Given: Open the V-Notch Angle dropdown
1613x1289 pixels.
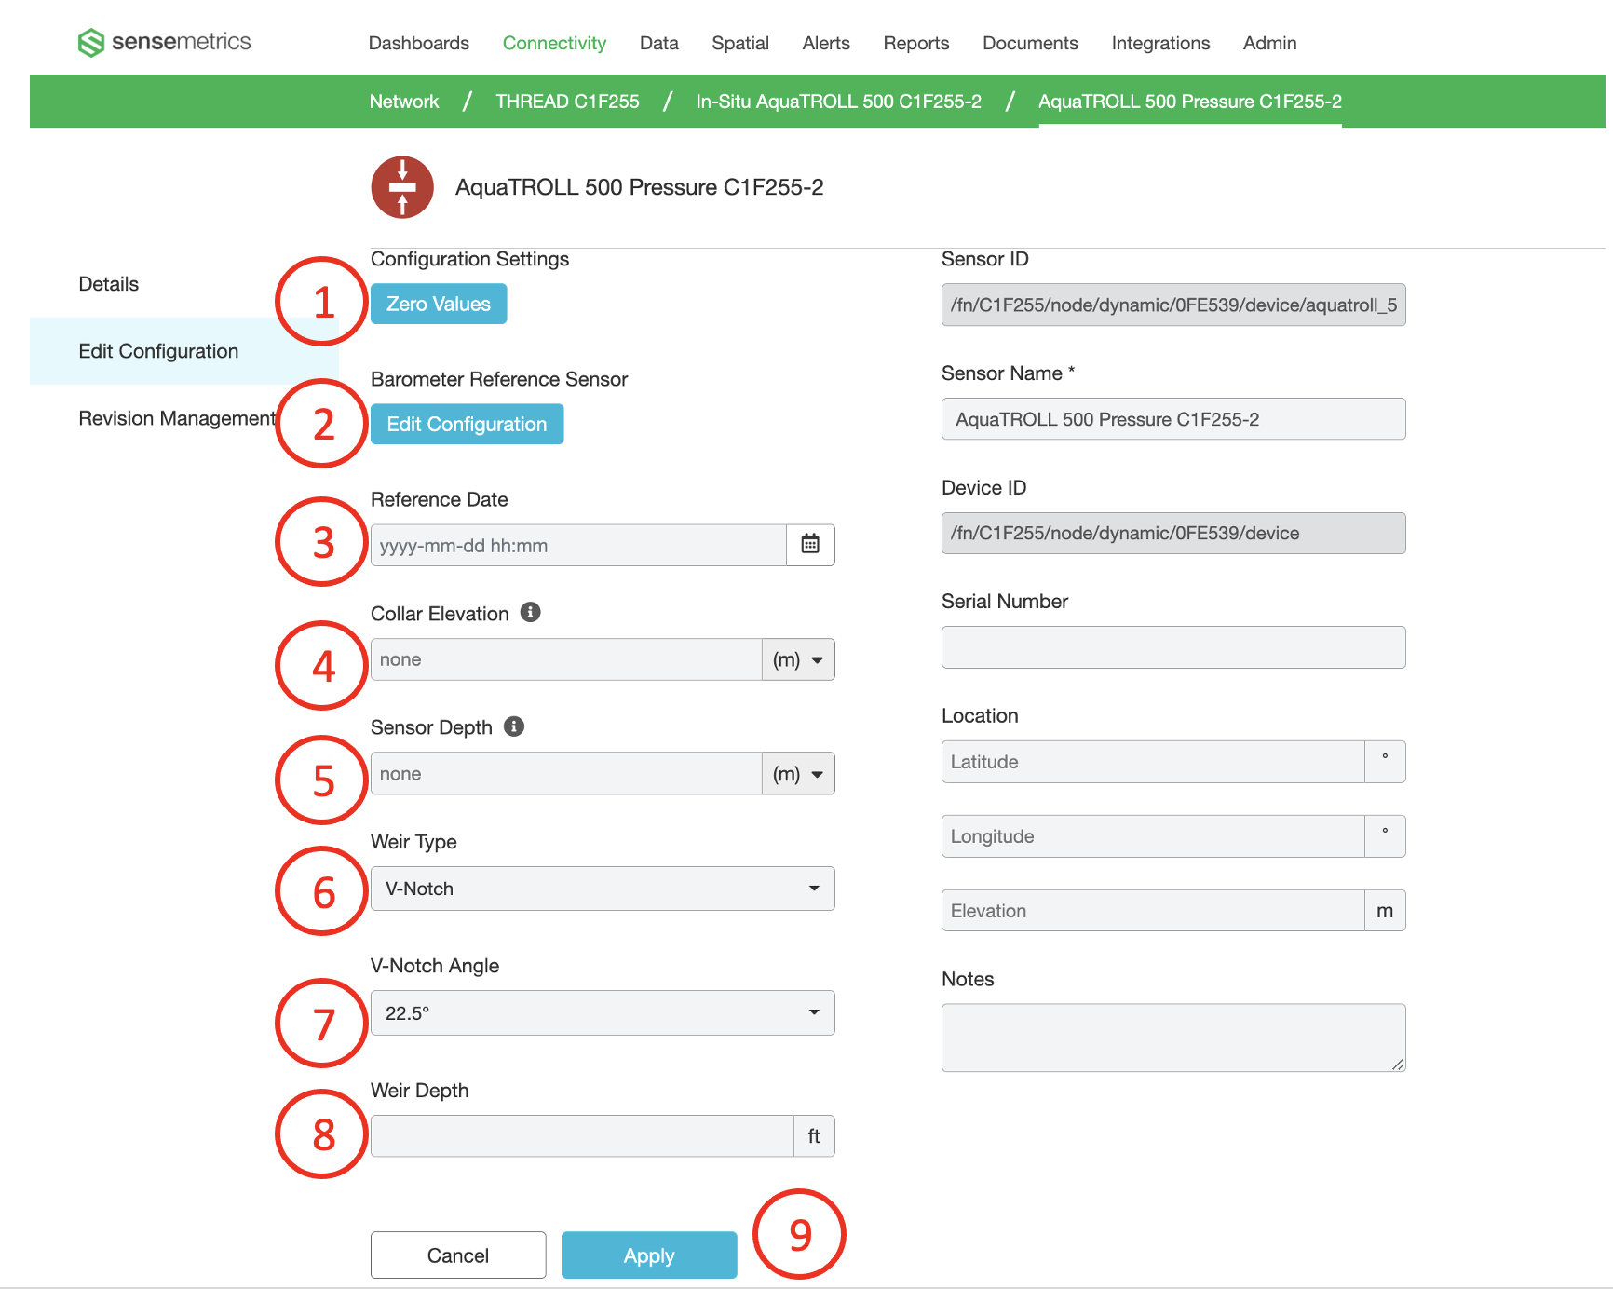Looking at the screenshot, I should (x=603, y=1012).
